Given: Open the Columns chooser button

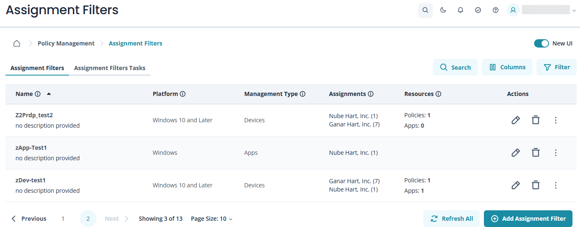Looking at the screenshot, I should (507, 67).
